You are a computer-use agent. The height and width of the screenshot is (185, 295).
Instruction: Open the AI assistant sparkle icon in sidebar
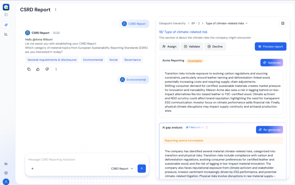(6, 25)
